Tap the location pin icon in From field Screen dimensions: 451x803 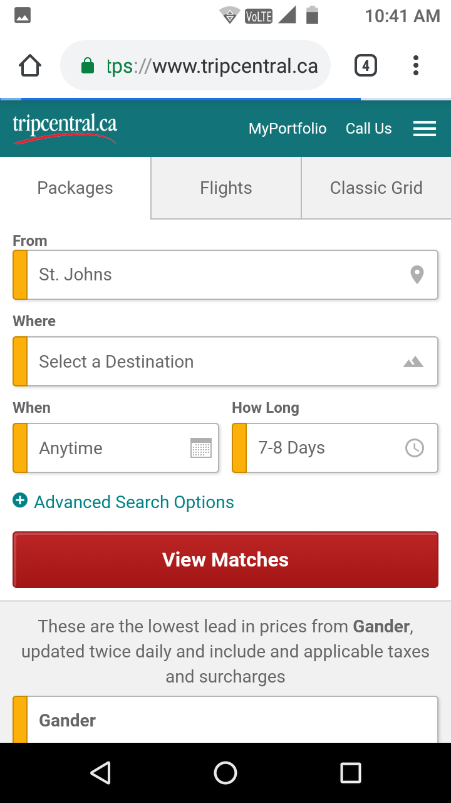click(x=417, y=275)
